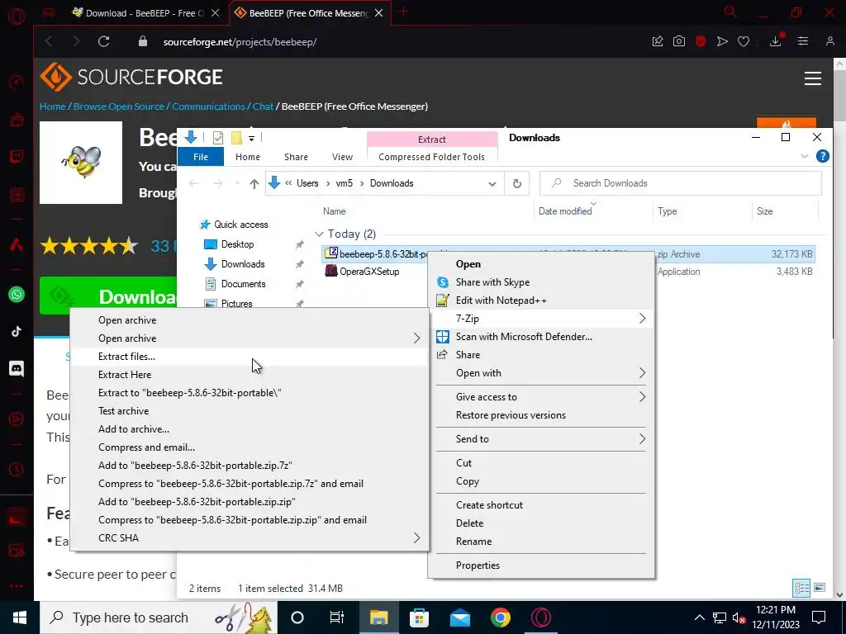Open TikTok in Opera sidebar

tap(17, 331)
